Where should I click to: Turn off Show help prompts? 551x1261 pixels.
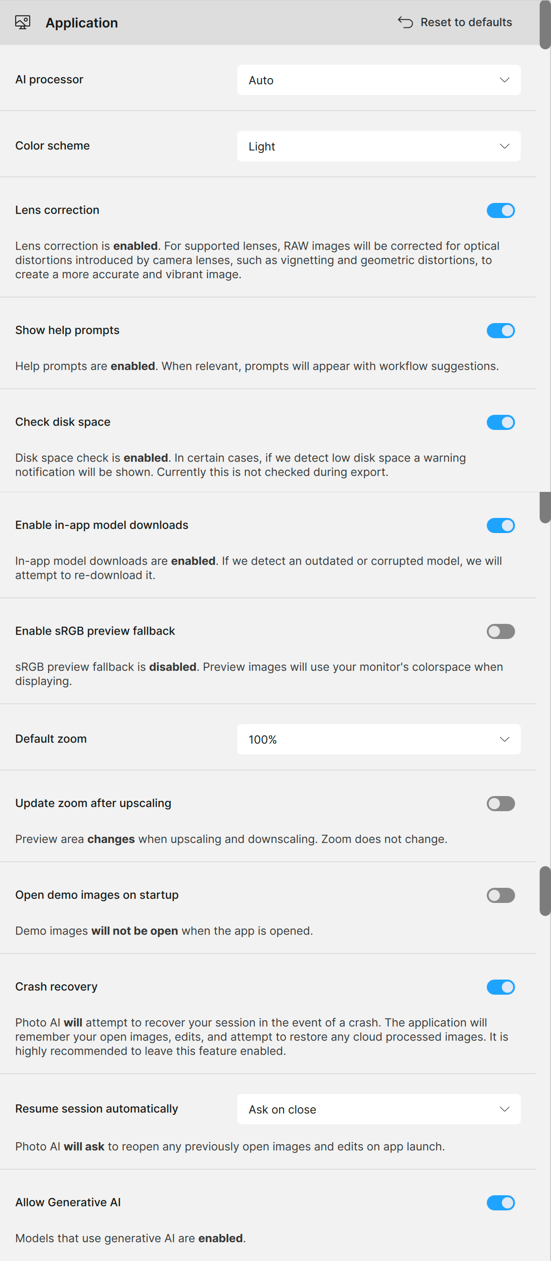pyautogui.click(x=500, y=331)
